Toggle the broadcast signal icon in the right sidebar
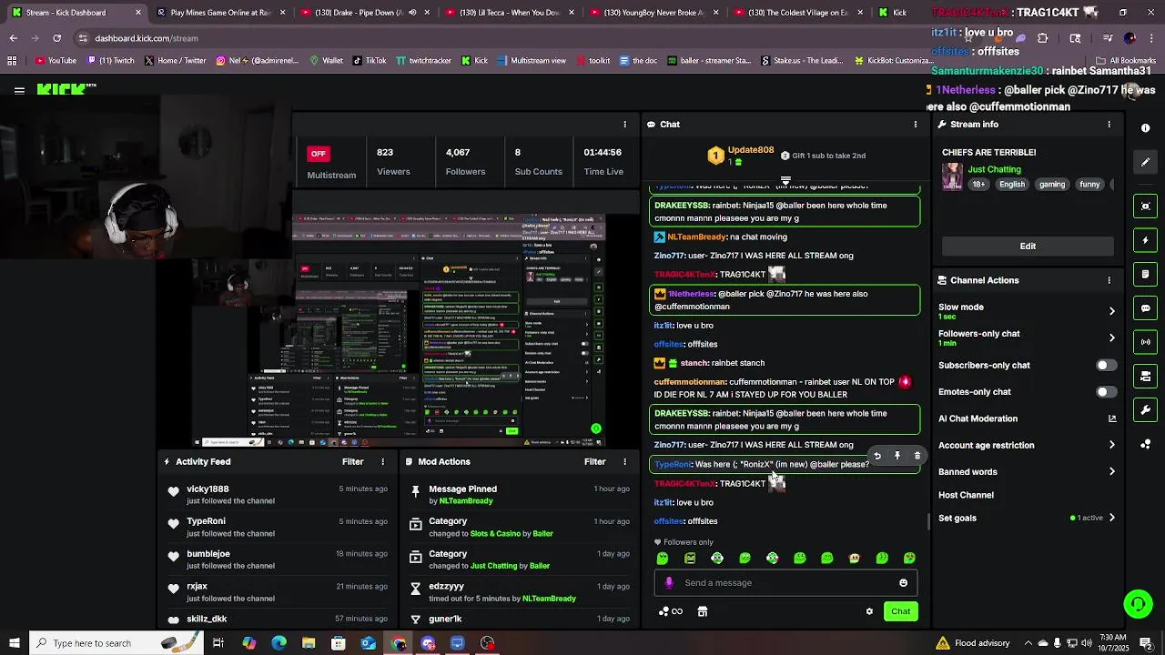The image size is (1165, 655). [x=1145, y=342]
